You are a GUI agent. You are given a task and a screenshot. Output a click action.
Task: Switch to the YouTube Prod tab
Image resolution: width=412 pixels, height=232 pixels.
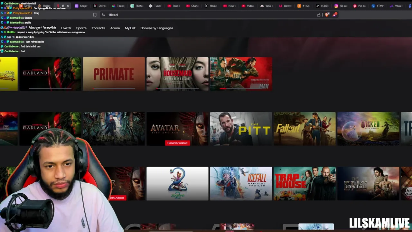click(174, 6)
